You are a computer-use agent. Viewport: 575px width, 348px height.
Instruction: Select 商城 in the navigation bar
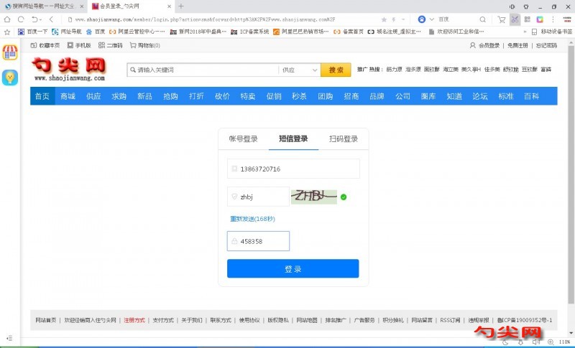click(68, 96)
